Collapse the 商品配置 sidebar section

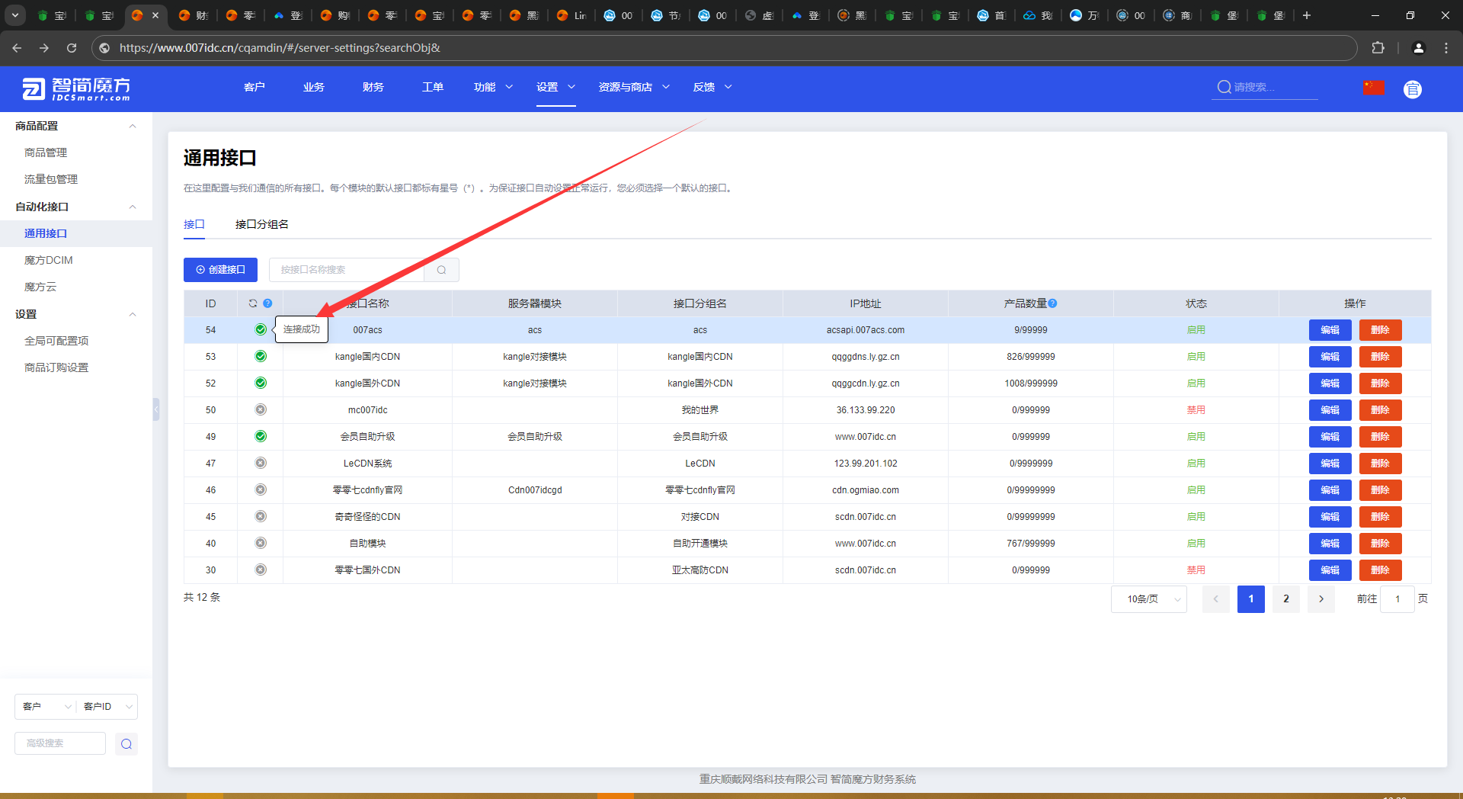pyautogui.click(x=133, y=126)
